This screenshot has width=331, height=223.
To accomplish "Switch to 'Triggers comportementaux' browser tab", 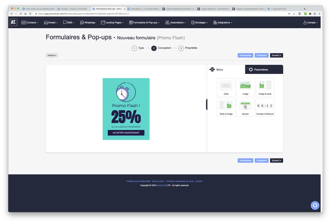I will point(249,9).
